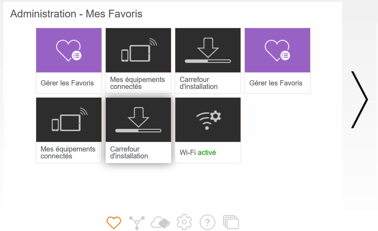378x231 pixels.
Task: Click the top-row download arrow tile icon
Action: tap(208, 50)
